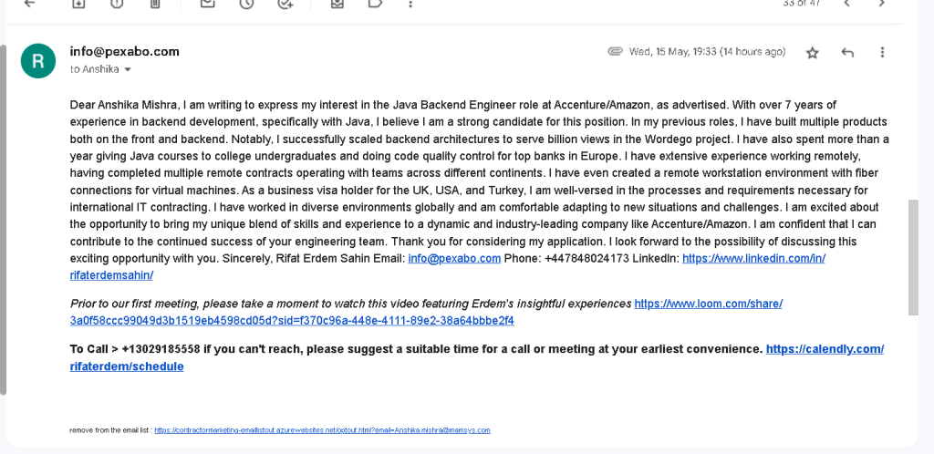This screenshot has width=934, height=454.
Task: Show the newer email using the left chevron
Action: pos(847,3)
